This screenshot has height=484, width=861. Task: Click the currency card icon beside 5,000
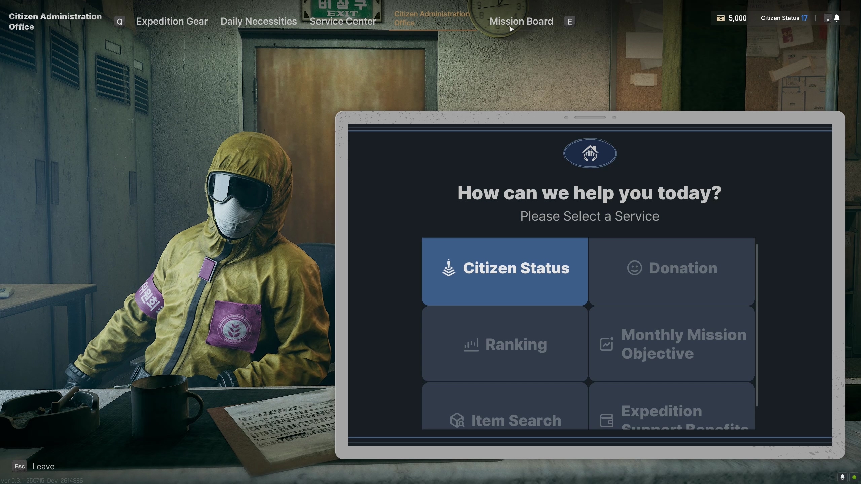point(720,18)
